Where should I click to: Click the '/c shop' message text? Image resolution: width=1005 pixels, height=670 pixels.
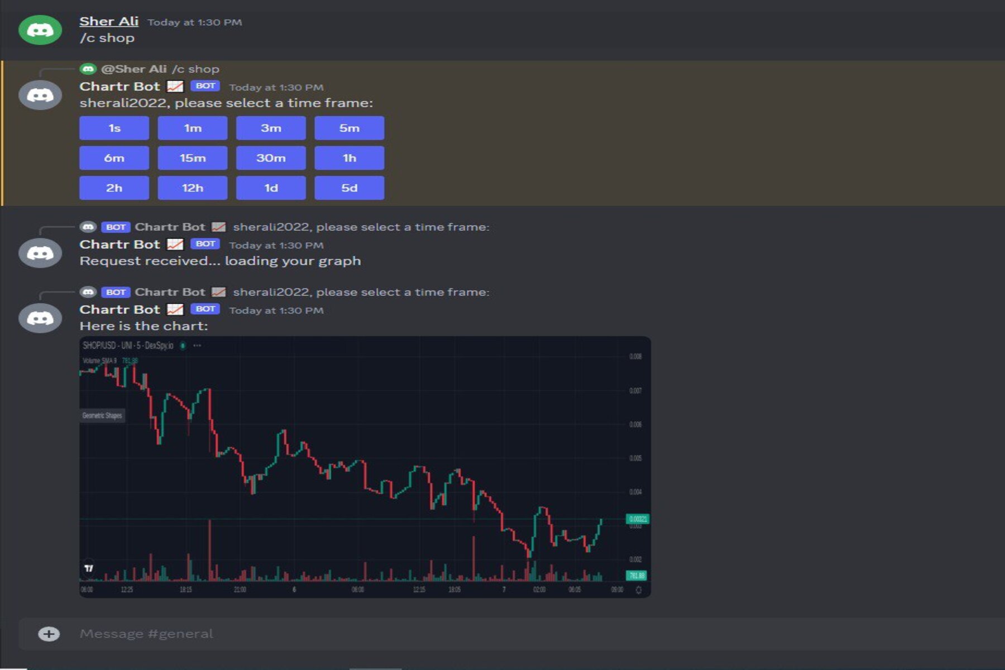107,38
